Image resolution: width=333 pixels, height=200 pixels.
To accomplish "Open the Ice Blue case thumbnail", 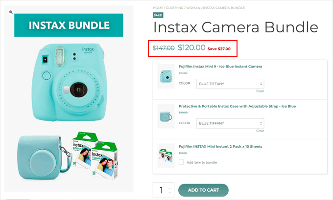I will point(166,116).
